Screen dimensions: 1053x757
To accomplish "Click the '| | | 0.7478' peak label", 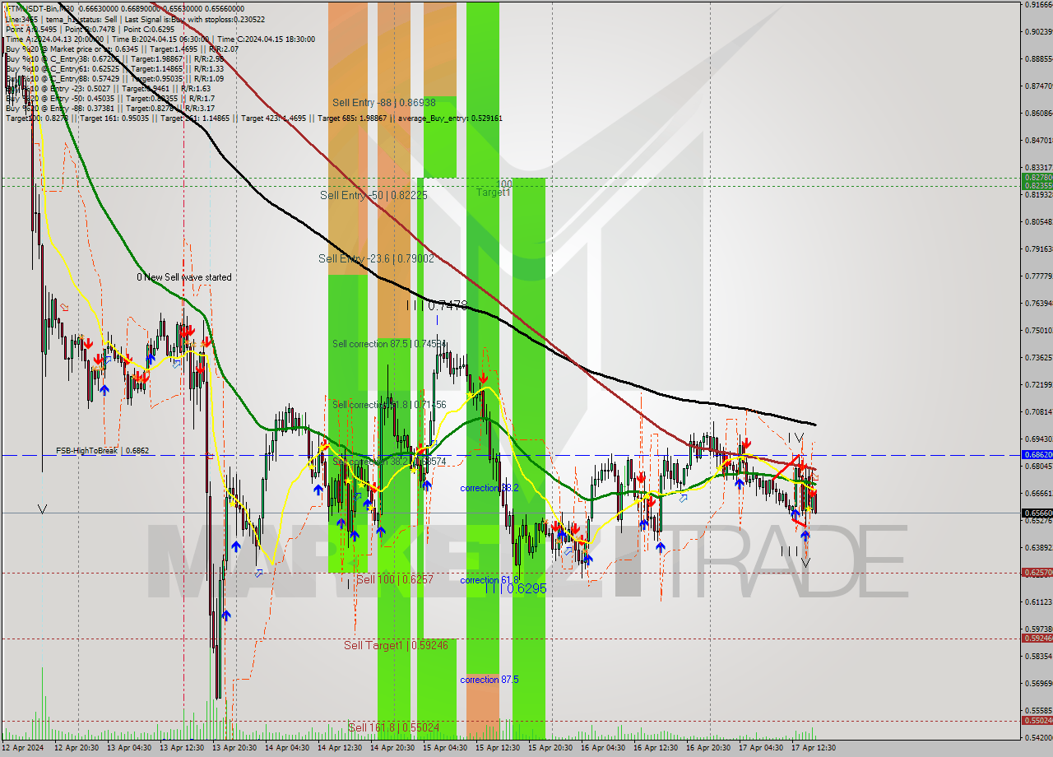I will point(437,305).
